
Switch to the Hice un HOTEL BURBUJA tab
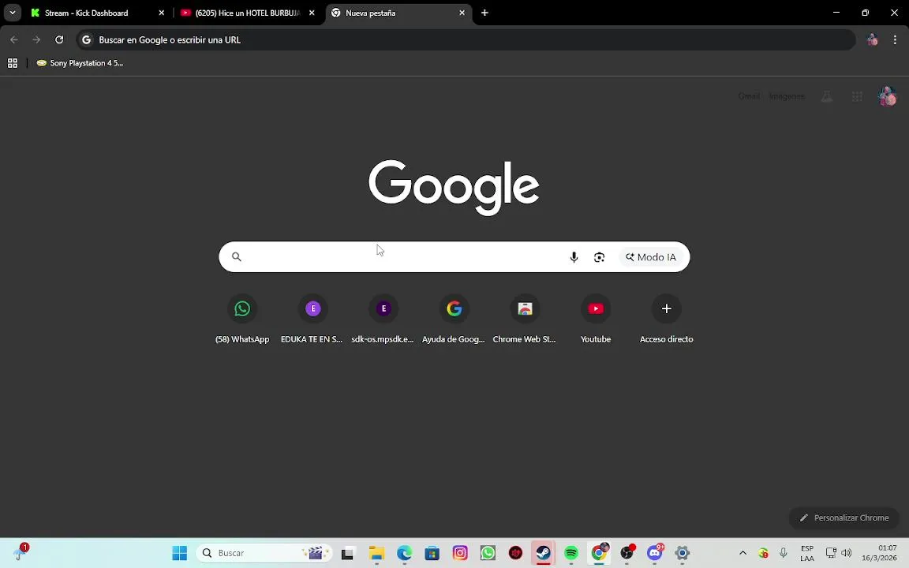[x=247, y=13]
